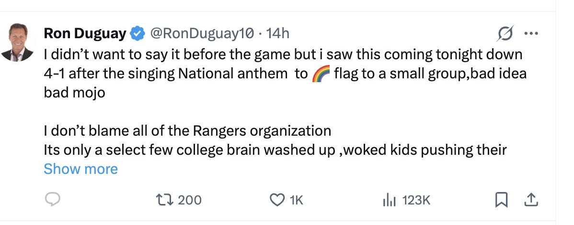Click the 14h timestamp link

pyautogui.click(x=278, y=33)
